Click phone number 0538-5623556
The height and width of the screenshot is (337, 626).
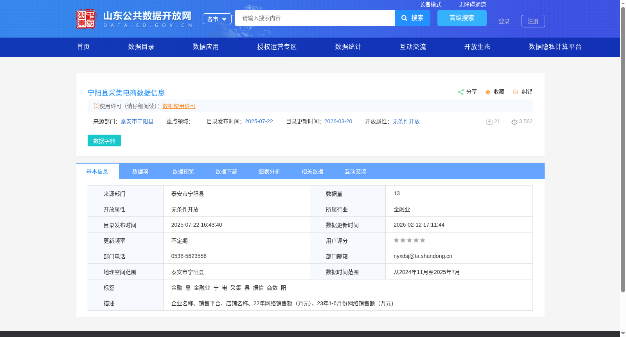(x=189, y=256)
